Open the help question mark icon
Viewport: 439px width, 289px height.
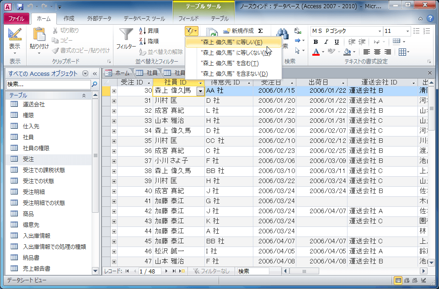pyautogui.click(x=430, y=18)
